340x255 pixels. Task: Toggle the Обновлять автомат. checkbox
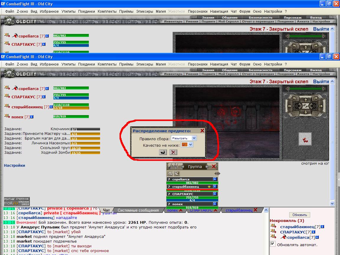[x=273, y=244]
